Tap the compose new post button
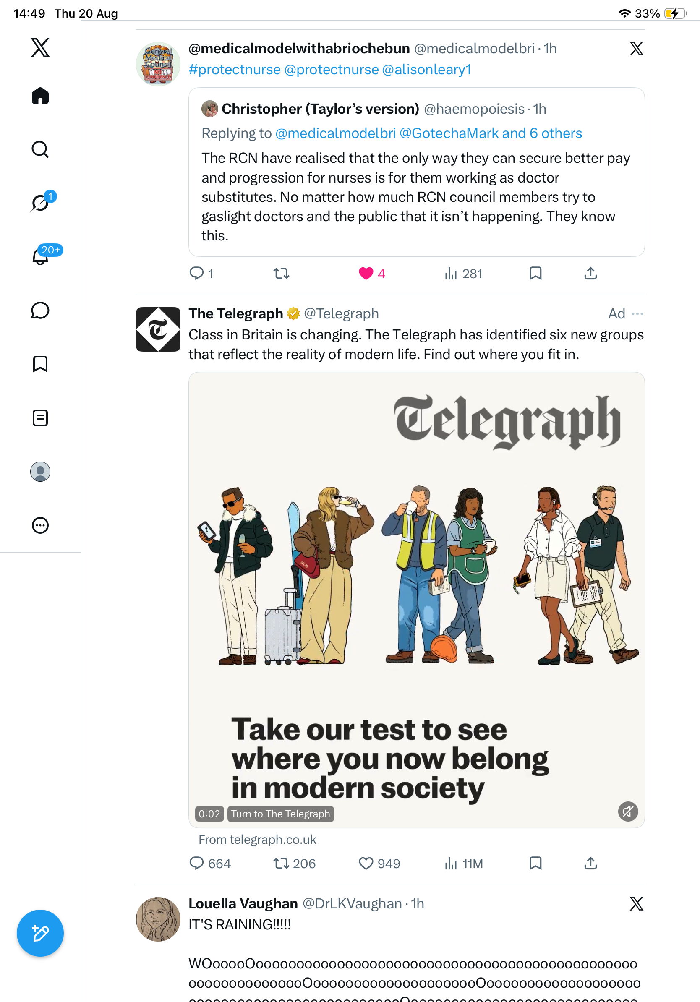Viewport: 700px width, 1002px height. [40, 933]
